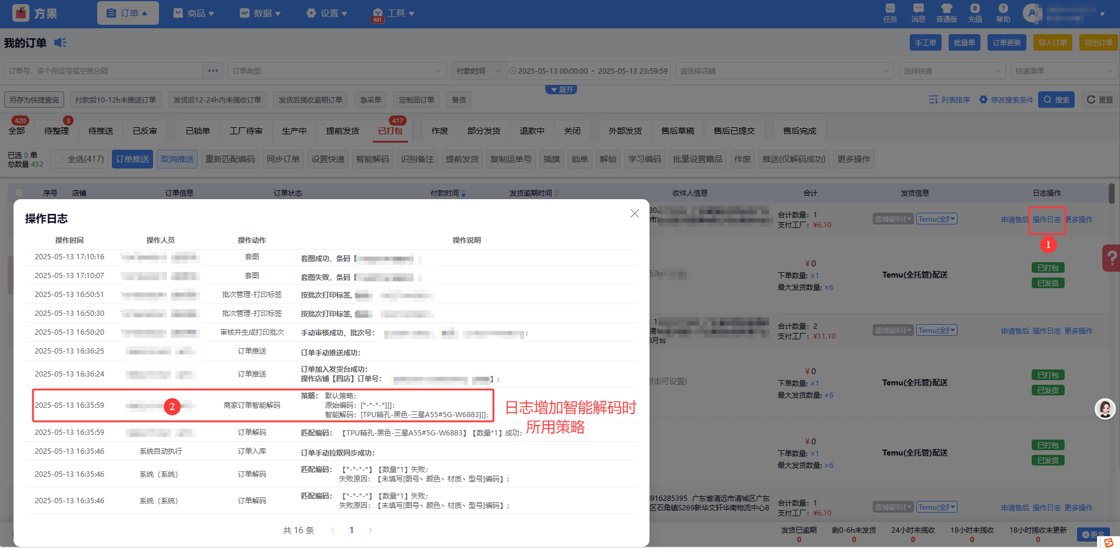Screen dimensions: 1120x548
Task: Open the 快递面单 dropdown
Action: pos(1064,71)
